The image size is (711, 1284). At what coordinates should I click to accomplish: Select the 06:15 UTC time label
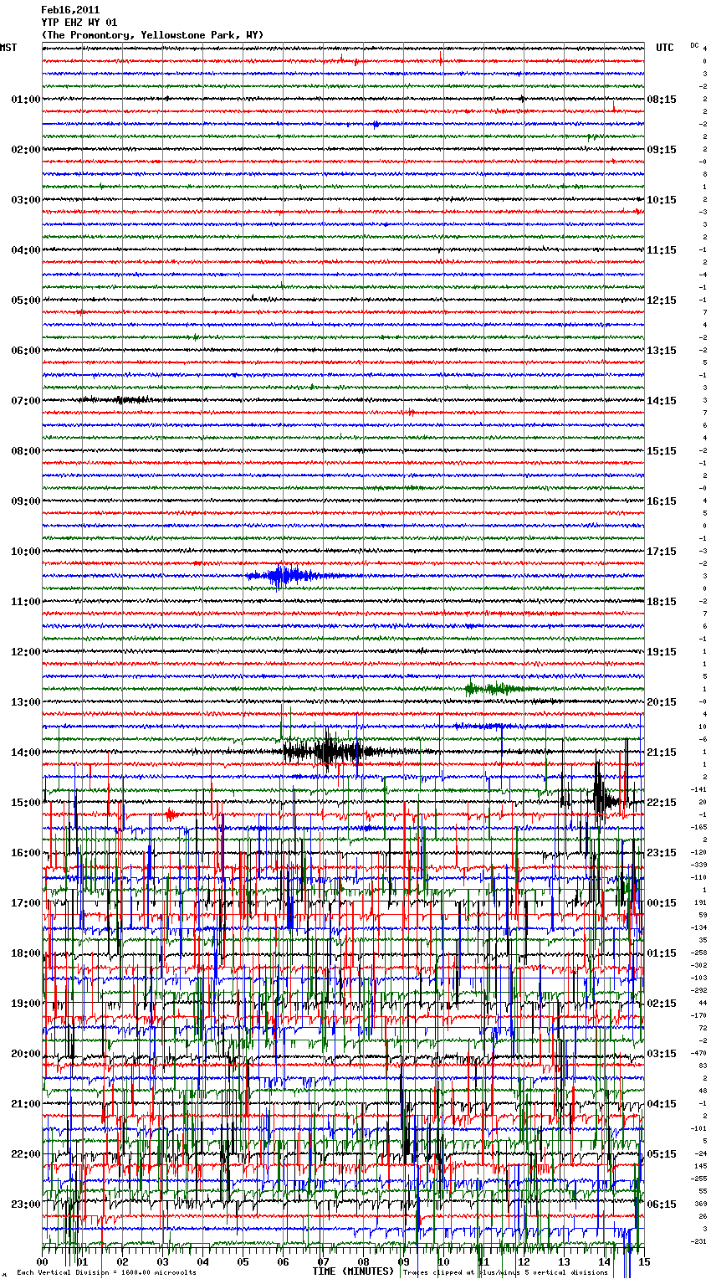(x=662, y=1204)
